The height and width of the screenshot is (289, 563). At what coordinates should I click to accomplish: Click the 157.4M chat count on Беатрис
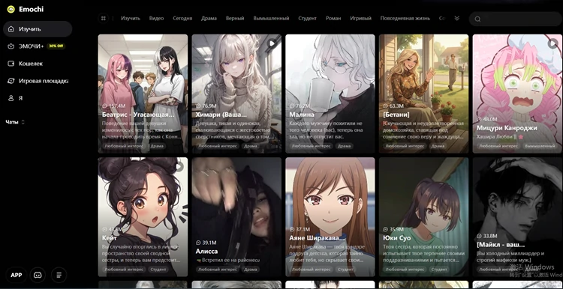[114, 106]
